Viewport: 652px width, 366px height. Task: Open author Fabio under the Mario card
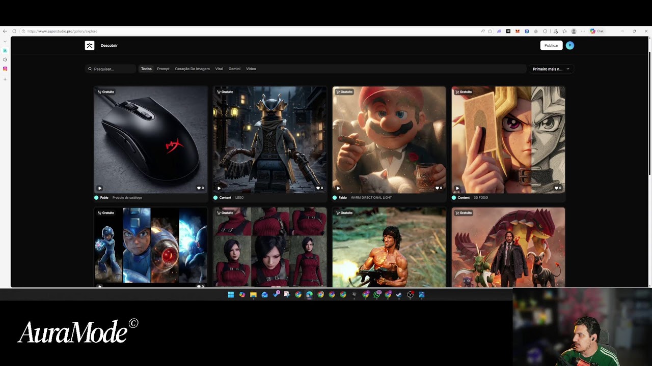click(x=342, y=197)
